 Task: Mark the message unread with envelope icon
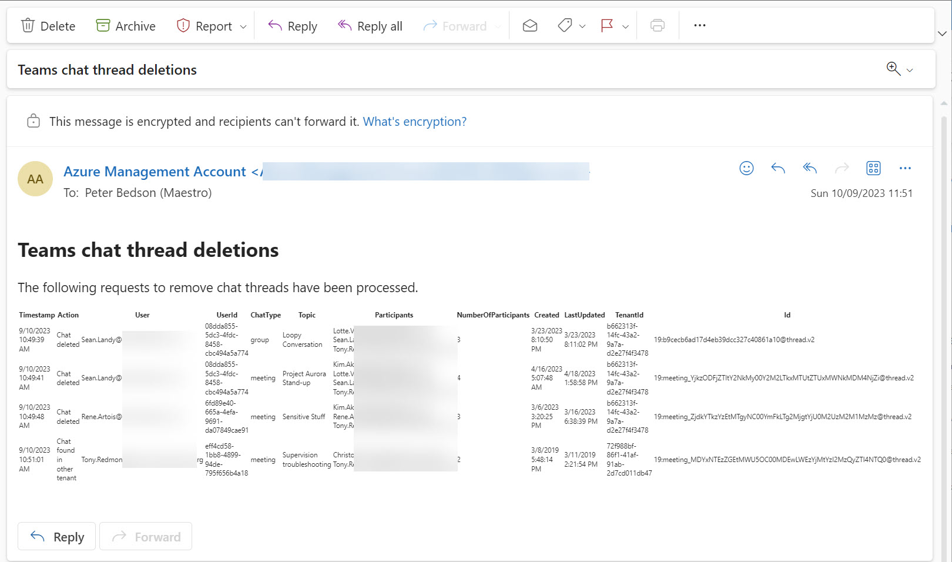click(529, 25)
